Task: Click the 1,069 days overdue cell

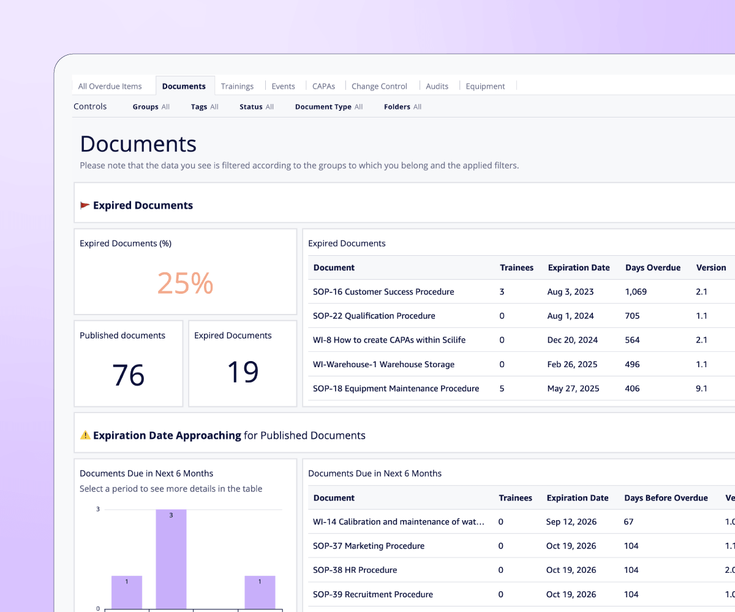Action: pyautogui.click(x=636, y=292)
